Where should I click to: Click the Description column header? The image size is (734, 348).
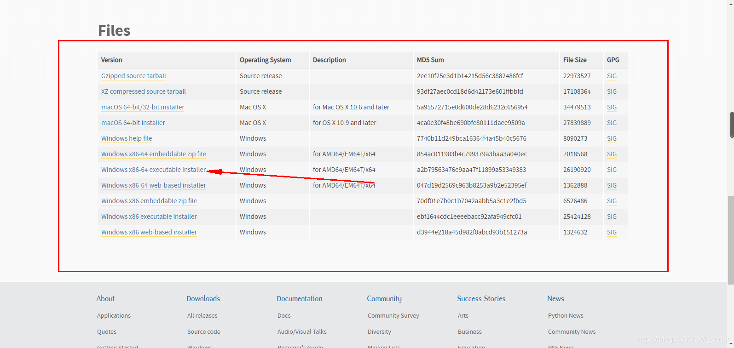329,60
